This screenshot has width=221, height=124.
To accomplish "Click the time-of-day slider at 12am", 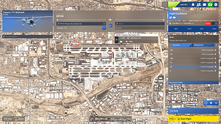I will 189,29.
